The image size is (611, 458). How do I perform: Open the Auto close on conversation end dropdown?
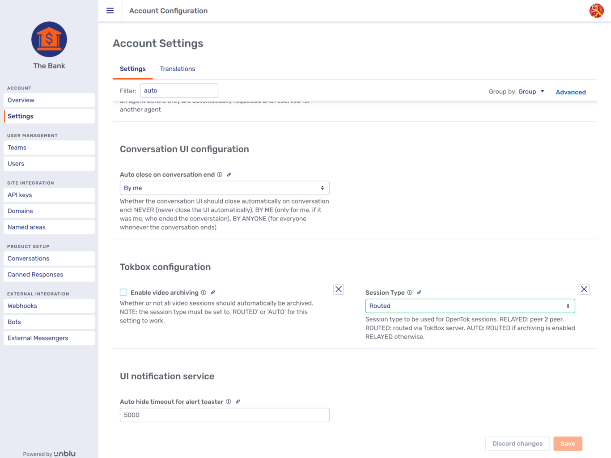tap(224, 187)
